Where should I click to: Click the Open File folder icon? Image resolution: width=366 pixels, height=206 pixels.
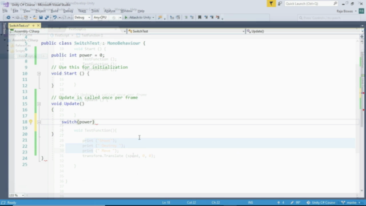35,18
